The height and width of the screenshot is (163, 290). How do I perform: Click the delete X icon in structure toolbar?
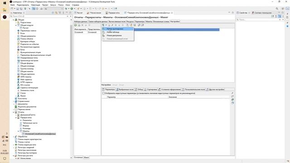point(116,25)
